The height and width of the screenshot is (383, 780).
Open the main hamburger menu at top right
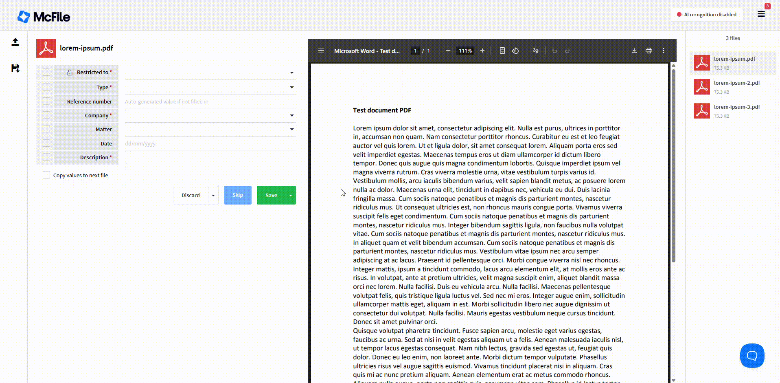(761, 14)
